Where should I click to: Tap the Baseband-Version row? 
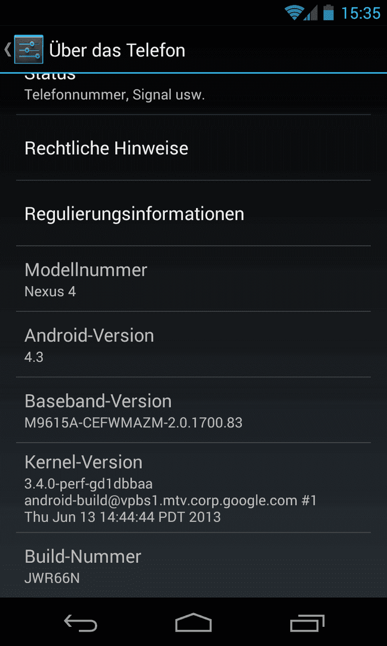coord(193,410)
